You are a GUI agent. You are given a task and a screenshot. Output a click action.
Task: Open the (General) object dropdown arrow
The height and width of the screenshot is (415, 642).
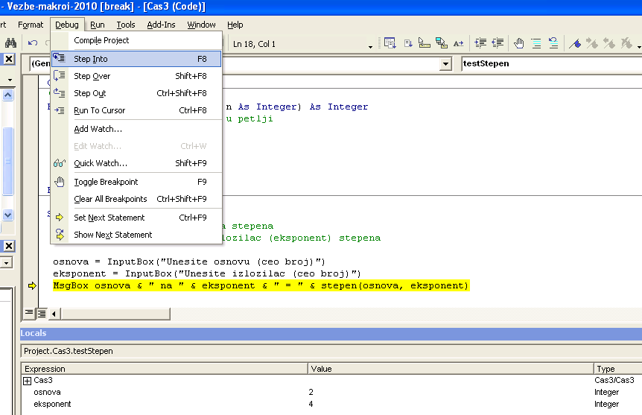click(x=445, y=64)
